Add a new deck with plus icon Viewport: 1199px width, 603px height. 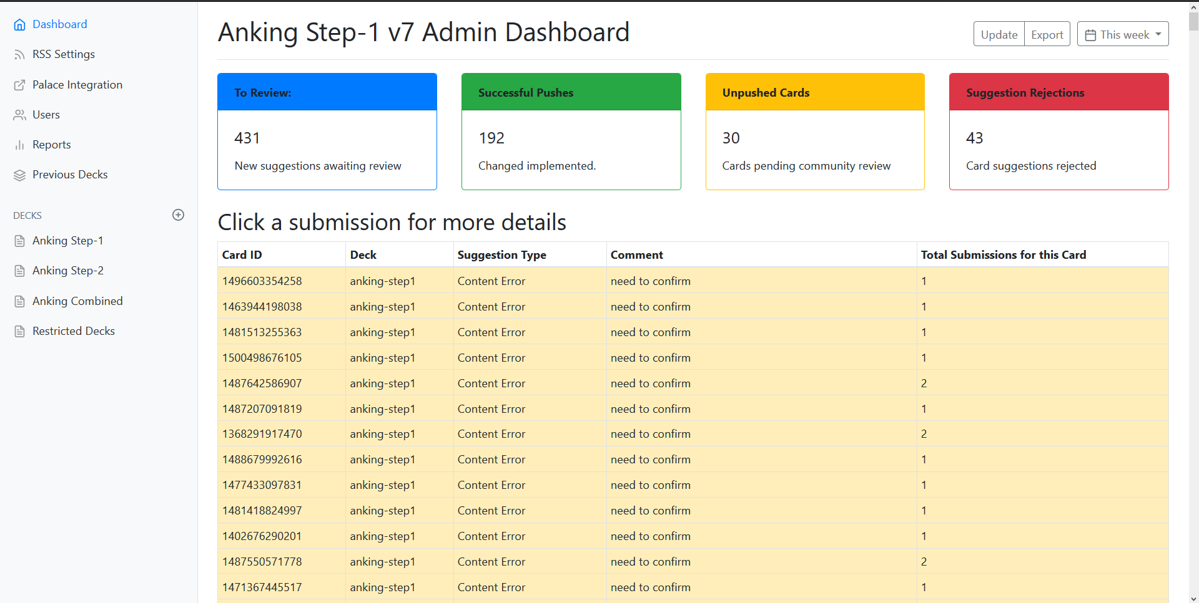click(178, 215)
